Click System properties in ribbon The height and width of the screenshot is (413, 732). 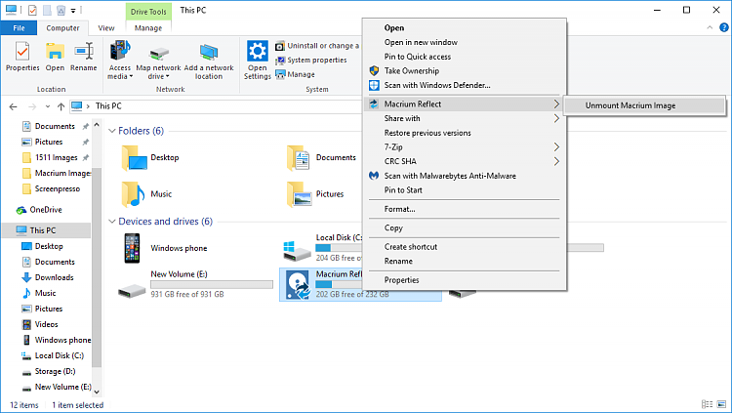311,61
